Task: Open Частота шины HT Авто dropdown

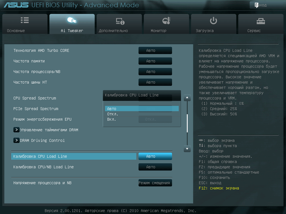Action: [x=155, y=82]
